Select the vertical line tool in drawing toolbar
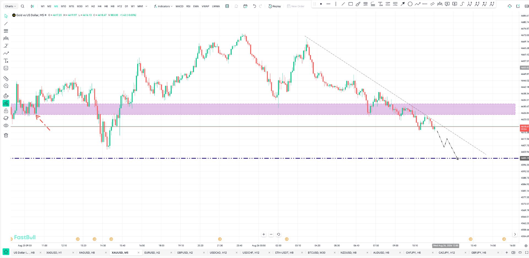The height and width of the screenshot is (258, 529). pos(336,4)
